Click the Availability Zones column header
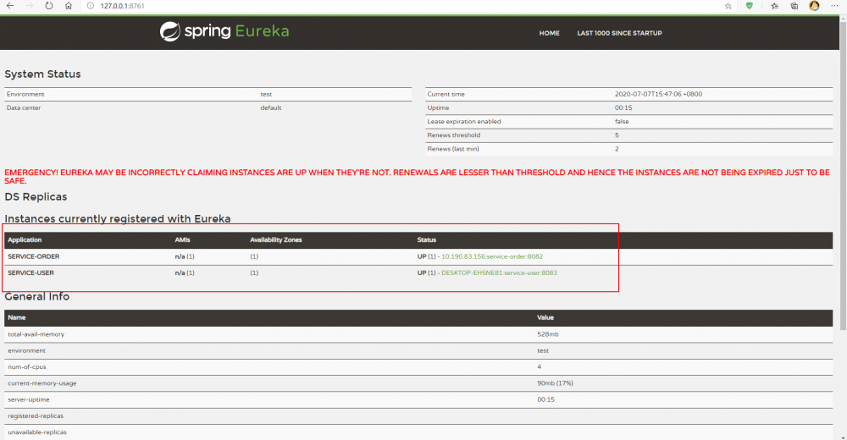Viewport: 847px width, 440px height. 276,239
